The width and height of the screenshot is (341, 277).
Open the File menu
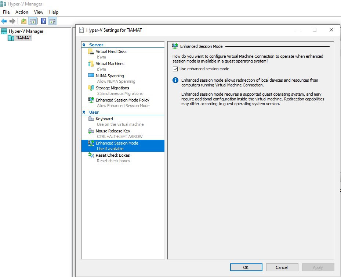point(6,12)
